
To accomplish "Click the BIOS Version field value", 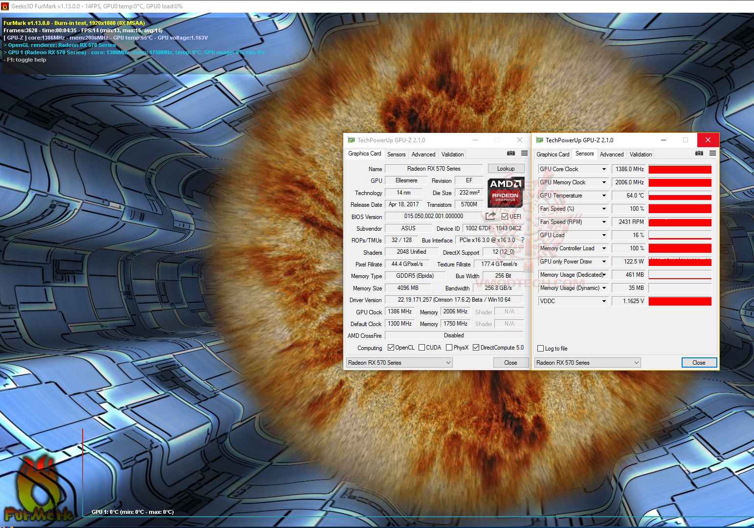I will click(x=434, y=216).
